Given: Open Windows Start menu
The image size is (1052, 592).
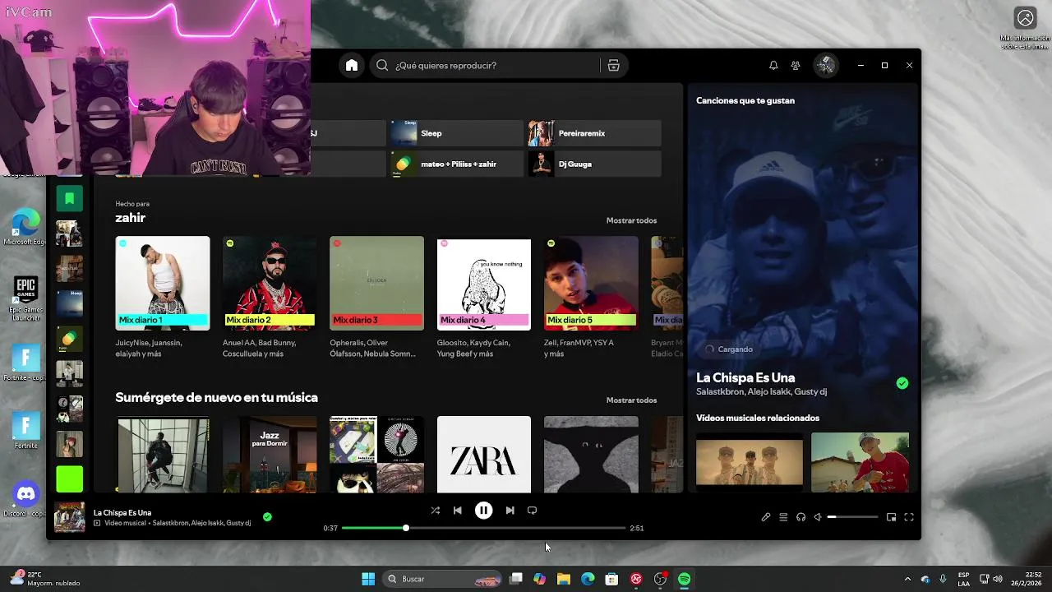Looking at the screenshot, I should tap(368, 579).
